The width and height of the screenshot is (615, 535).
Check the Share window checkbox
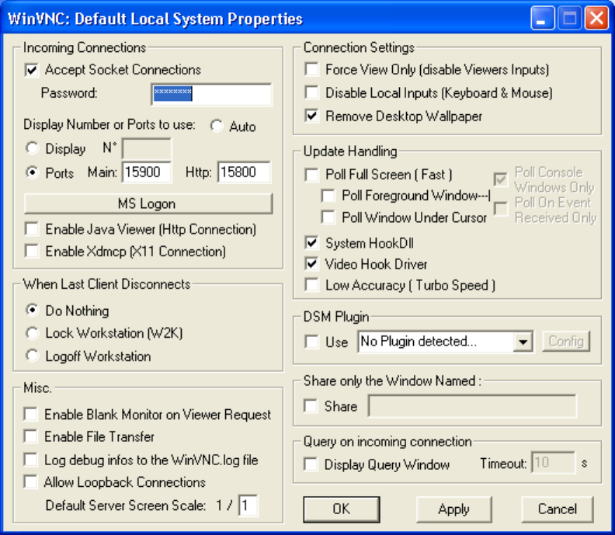click(x=311, y=406)
